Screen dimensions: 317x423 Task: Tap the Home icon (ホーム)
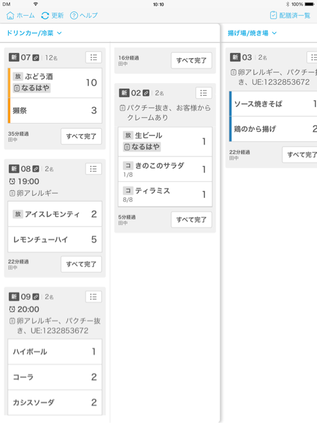tap(10, 15)
